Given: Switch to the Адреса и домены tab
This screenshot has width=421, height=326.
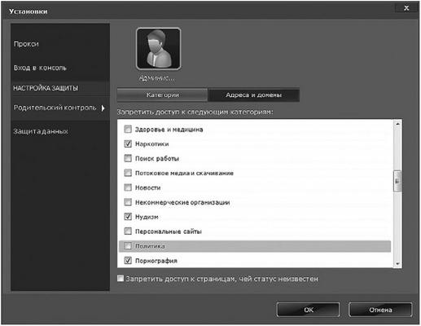Looking at the screenshot, I should (x=253, y=95).
